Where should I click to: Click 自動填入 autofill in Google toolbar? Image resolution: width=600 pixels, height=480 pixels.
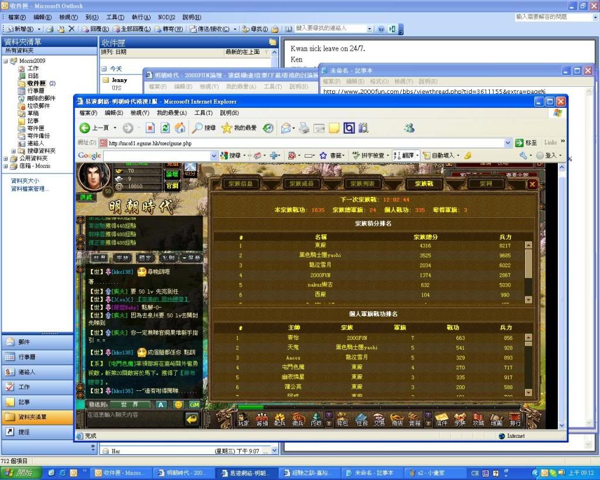441,155
